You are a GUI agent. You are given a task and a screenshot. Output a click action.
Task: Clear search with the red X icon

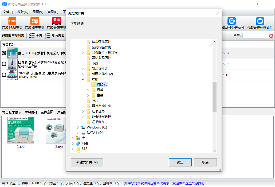(271, 36)
